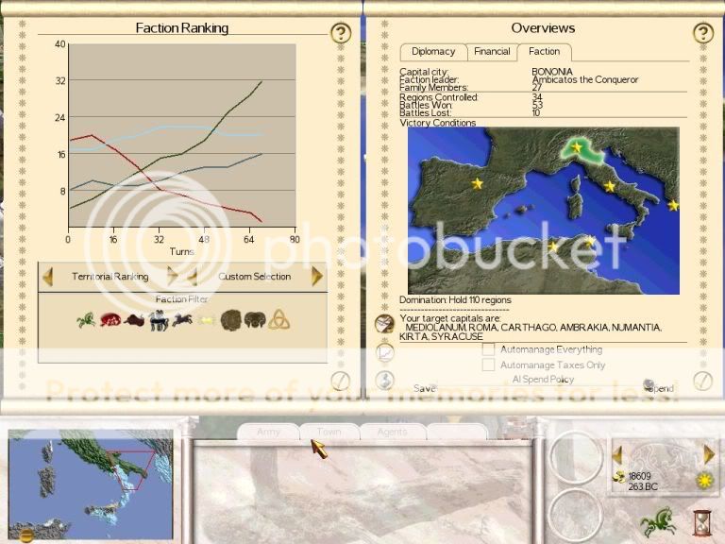Open the Town tab in bottom panel

329,432
